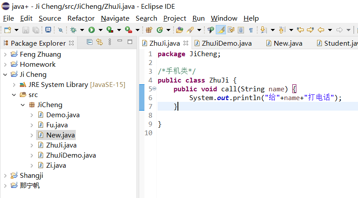Collapse All in Package Explorer
The image size is (358, 198).
coord(89,42)
